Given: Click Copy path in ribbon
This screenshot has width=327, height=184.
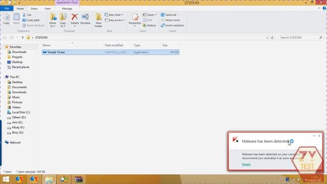Looking at the screenshot, I should point(31,20).
